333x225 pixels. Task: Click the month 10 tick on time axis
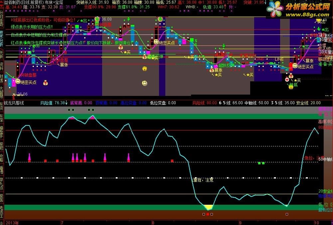[316, 223]
